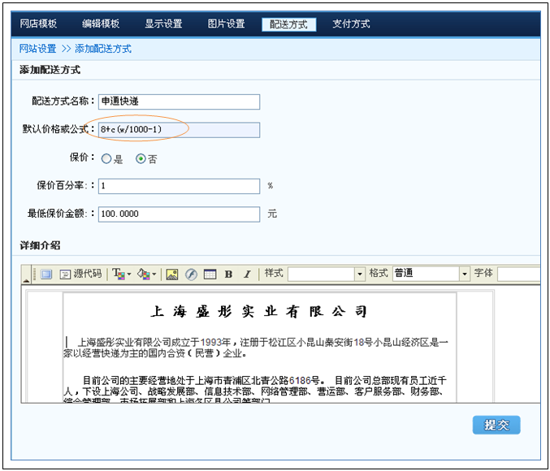Toggle bold formatting
Image resolution: width=550 pixels, height=471 pixels.
click(229, 274)
